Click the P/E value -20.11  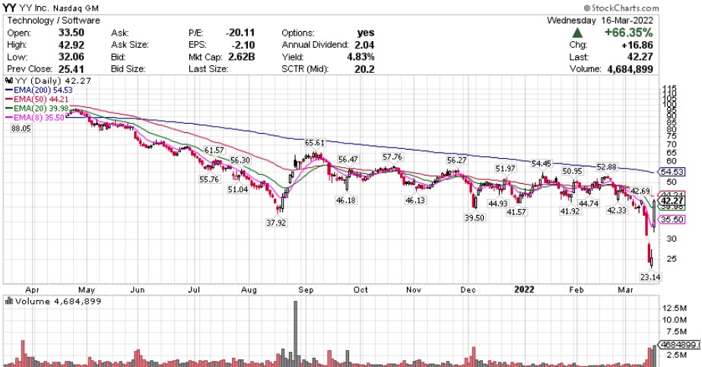tap(240, 33)
